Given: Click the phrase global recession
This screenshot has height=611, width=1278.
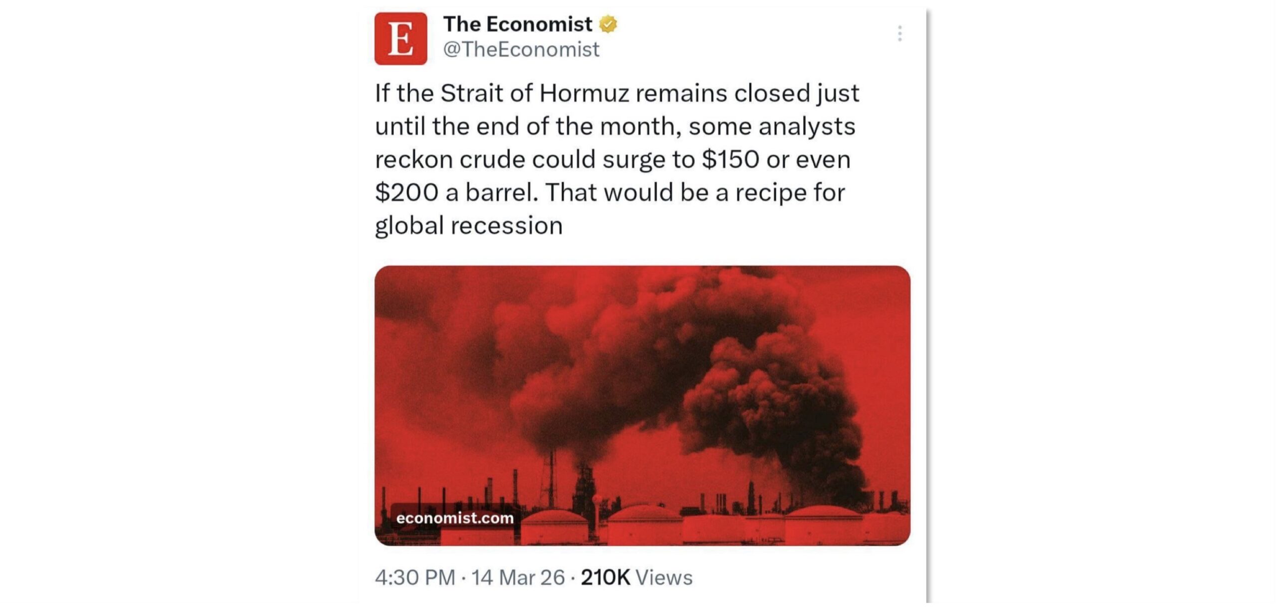Looking at the screenshot, I should pyautogui.click(x=468, y=225).
